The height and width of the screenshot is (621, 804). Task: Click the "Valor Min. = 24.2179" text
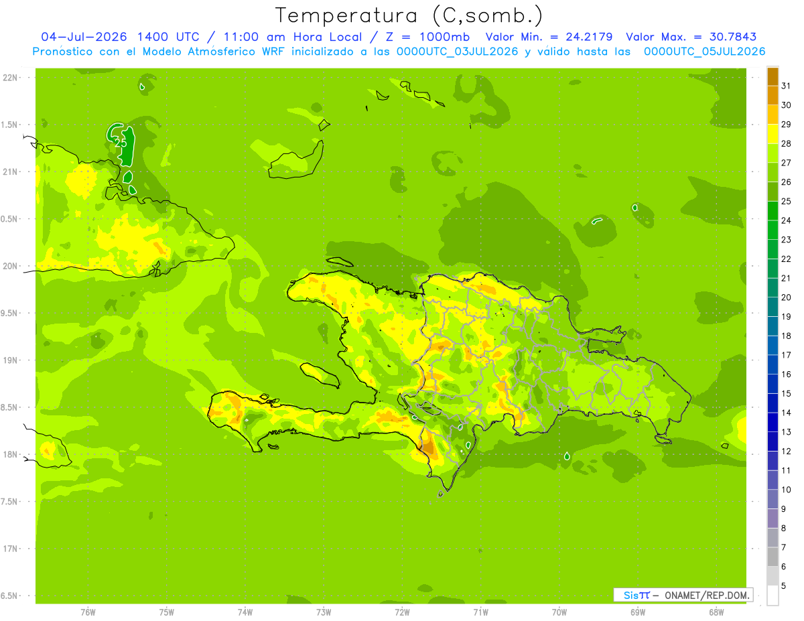tap(549, 37)
